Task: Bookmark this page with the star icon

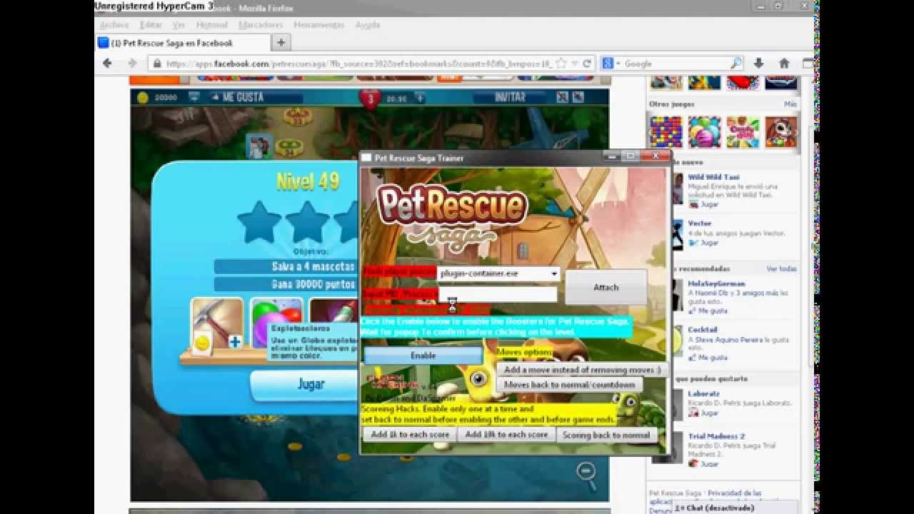Action: [563, 63]
